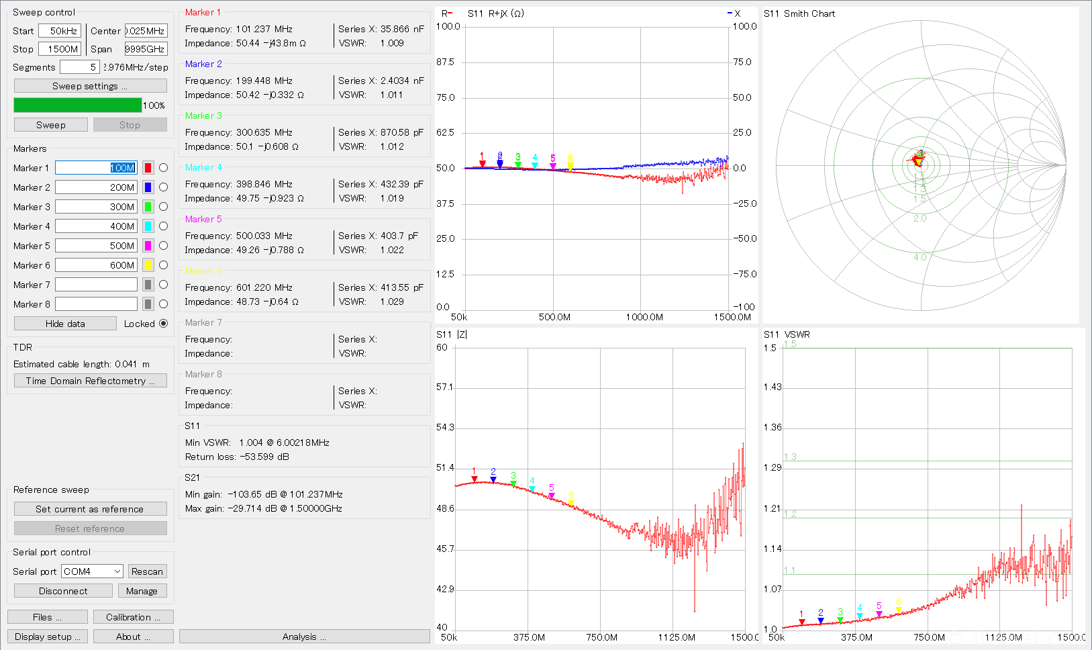
Task: Rescan the serial ports
Action: coord(148,571)
